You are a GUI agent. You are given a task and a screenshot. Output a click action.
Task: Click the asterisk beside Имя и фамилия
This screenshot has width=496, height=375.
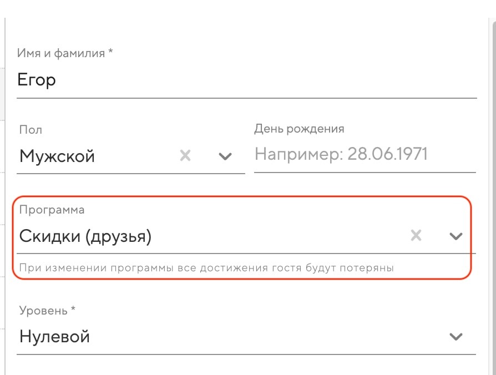pyautogui.click(x=110, y=52)
